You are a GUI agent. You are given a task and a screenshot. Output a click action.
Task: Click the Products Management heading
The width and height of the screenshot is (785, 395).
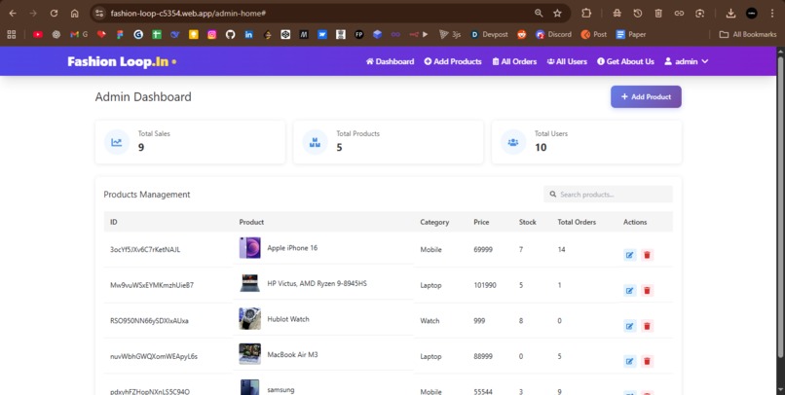pyautogui.click(x=147, y=195)
